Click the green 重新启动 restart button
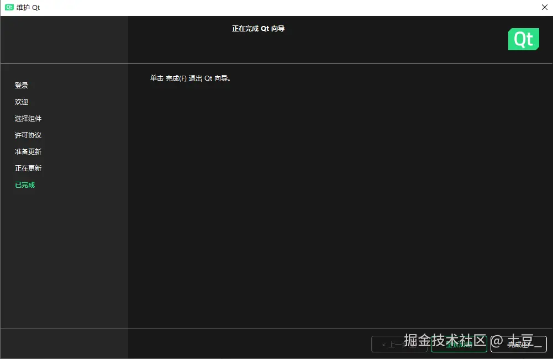553x359 pixels. 459,344
